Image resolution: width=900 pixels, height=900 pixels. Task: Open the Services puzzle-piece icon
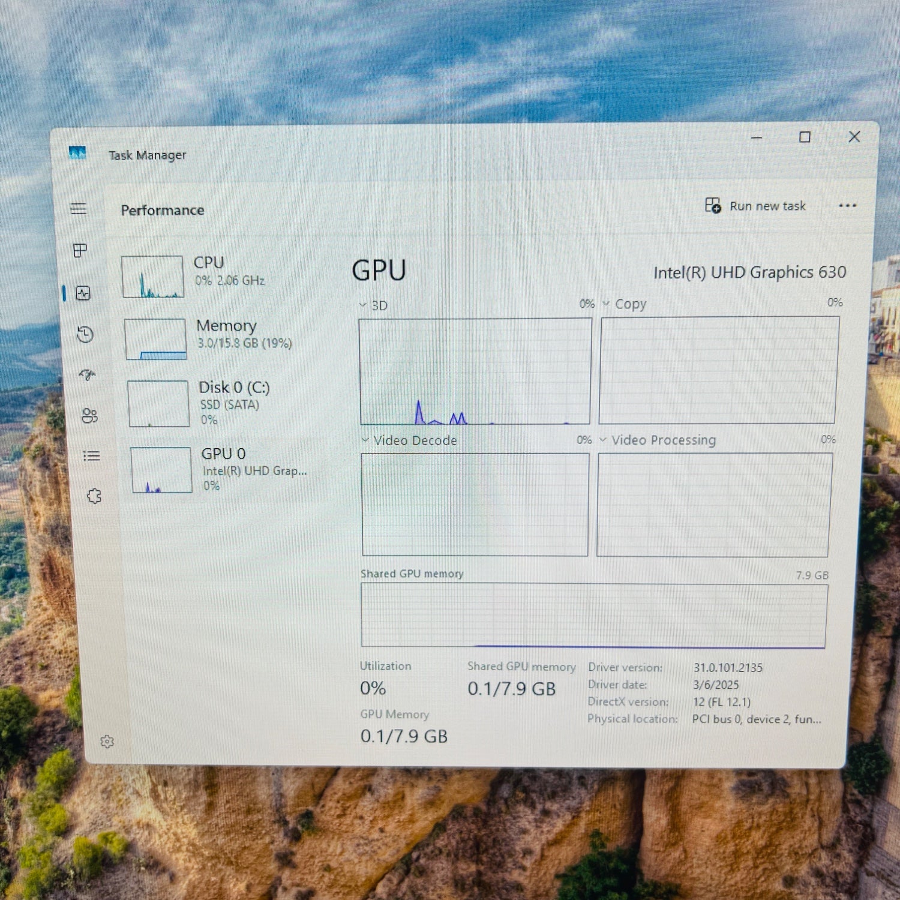click(x=94, y=496)
